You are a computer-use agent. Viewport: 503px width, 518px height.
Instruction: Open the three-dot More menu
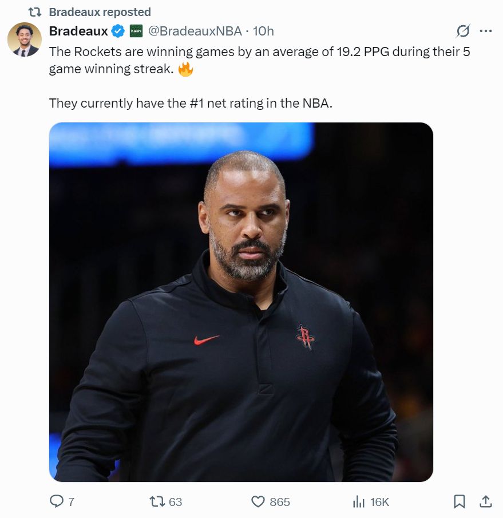click(485, 31)
